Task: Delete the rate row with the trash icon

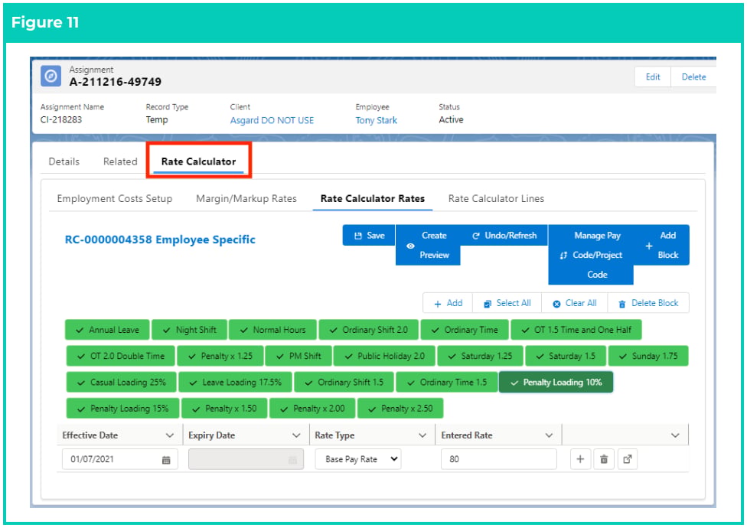Action: tap(604, 459)
